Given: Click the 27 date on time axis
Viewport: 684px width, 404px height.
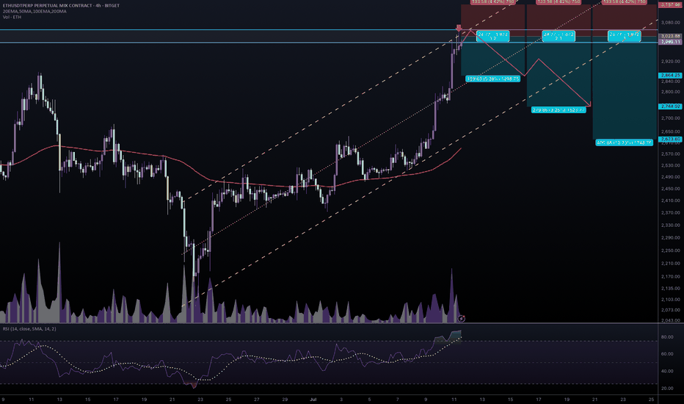Looking at the screenshot, I should tap(257, 399).
